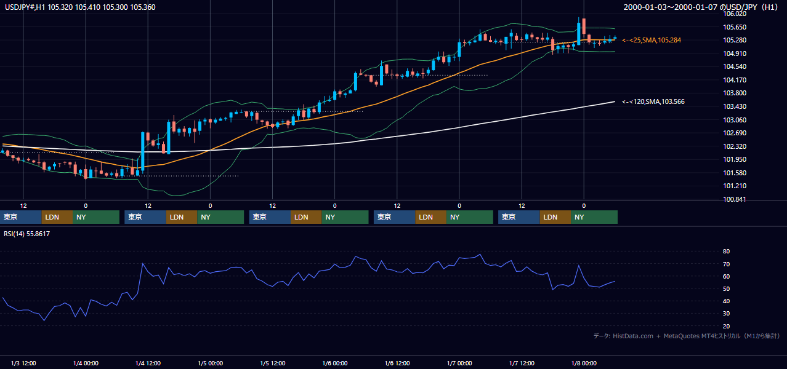
Task: Click the 103.800 price axis label
Action: click(x=735, y=93)
